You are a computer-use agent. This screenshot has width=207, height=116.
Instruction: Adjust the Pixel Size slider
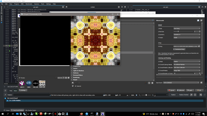click(183, 31)
